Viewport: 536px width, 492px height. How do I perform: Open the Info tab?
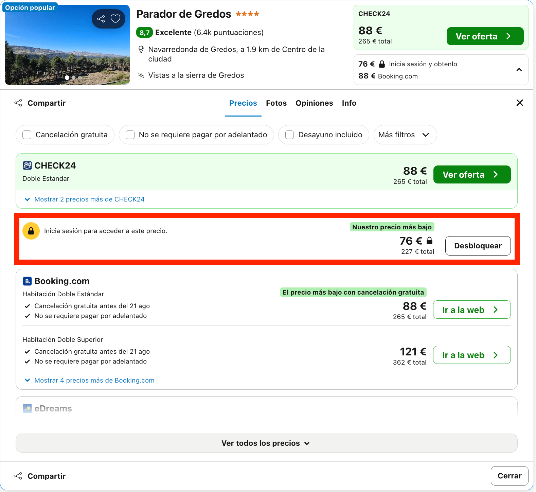coord(349,103)
